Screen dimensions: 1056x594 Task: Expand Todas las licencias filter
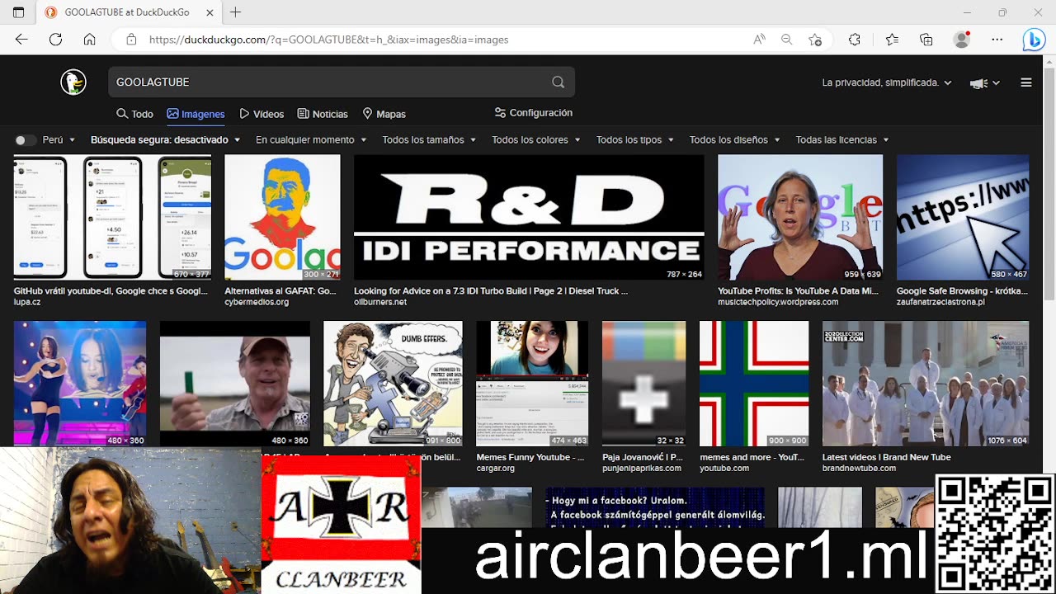(842, 140)
